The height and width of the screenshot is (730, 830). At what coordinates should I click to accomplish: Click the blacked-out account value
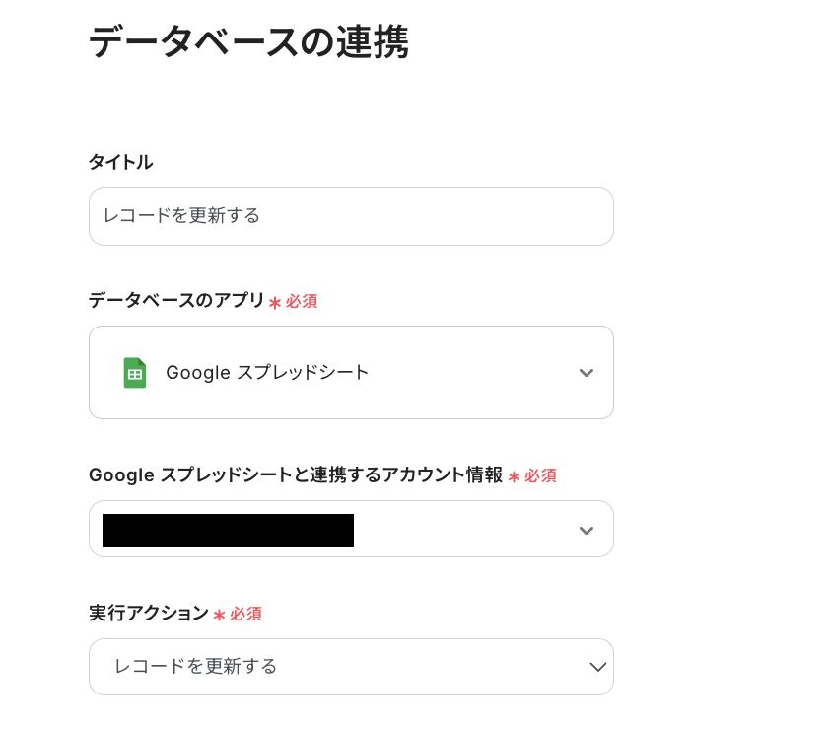[x=228, y=530]
